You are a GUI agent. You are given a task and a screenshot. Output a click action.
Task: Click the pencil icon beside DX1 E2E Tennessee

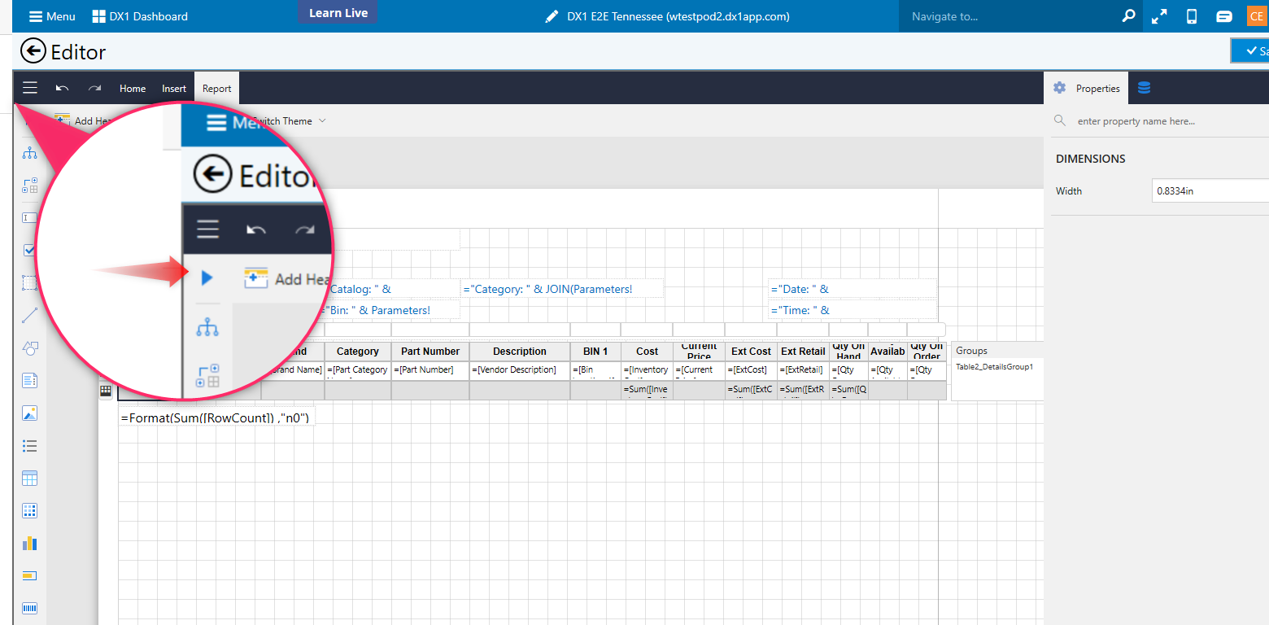(552, 16)
